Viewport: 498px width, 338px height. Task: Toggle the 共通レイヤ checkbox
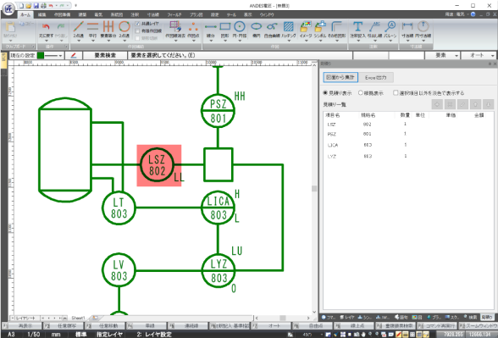click(137, 24)
